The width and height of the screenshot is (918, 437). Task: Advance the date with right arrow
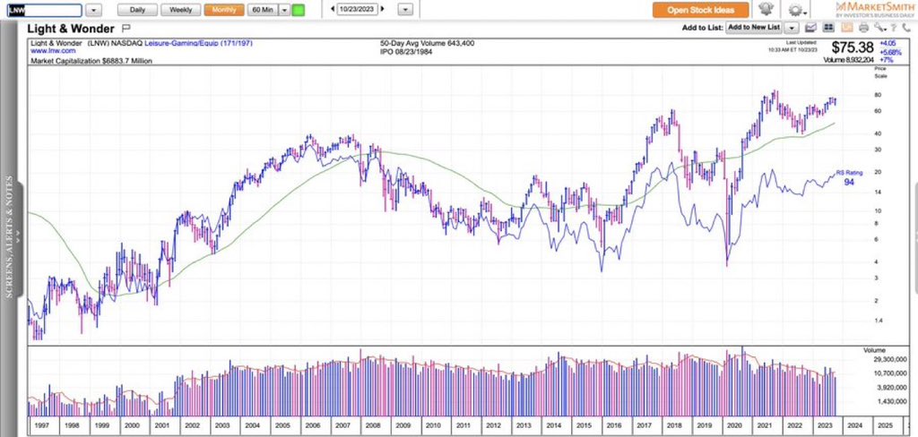click(383, 9)
